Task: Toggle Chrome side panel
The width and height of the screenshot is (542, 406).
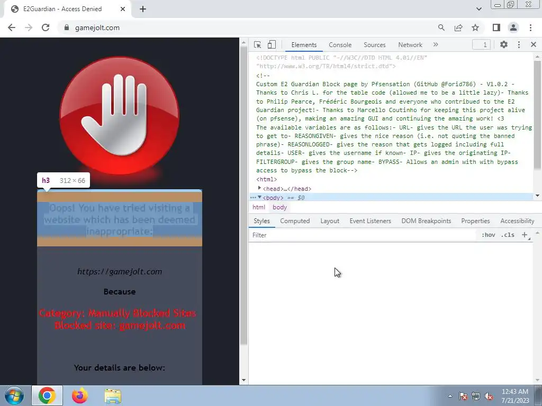Action: pos(496,27)
